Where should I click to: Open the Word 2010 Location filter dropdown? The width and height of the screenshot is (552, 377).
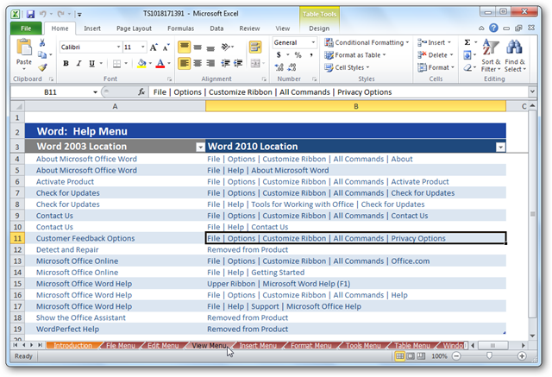click(500, 147)
